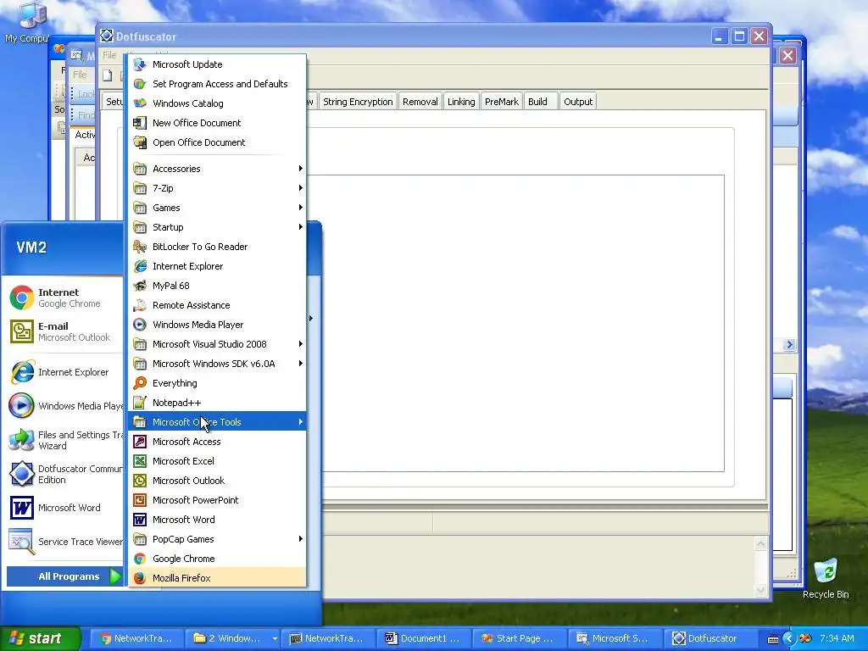Screen dimensions: 868x651
Task: Open Files and Settings Transfer Wizard
Action: 64,440
